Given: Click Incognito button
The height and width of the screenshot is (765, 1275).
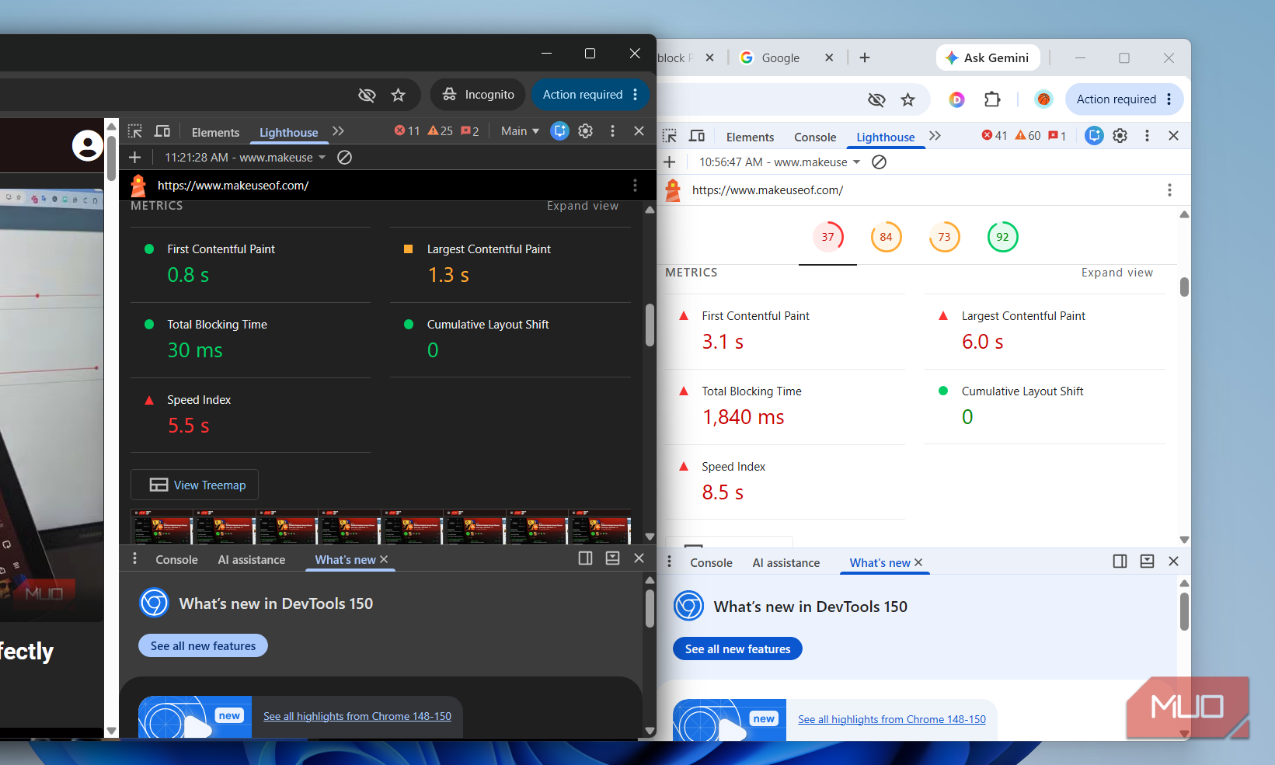Looking at the screenshot, I should pyautogui.click(x=478, y=95).
